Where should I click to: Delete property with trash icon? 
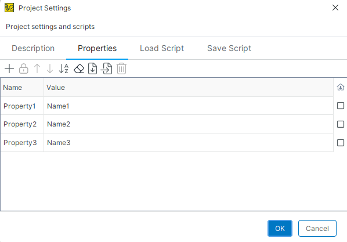[x=121, y=68]
